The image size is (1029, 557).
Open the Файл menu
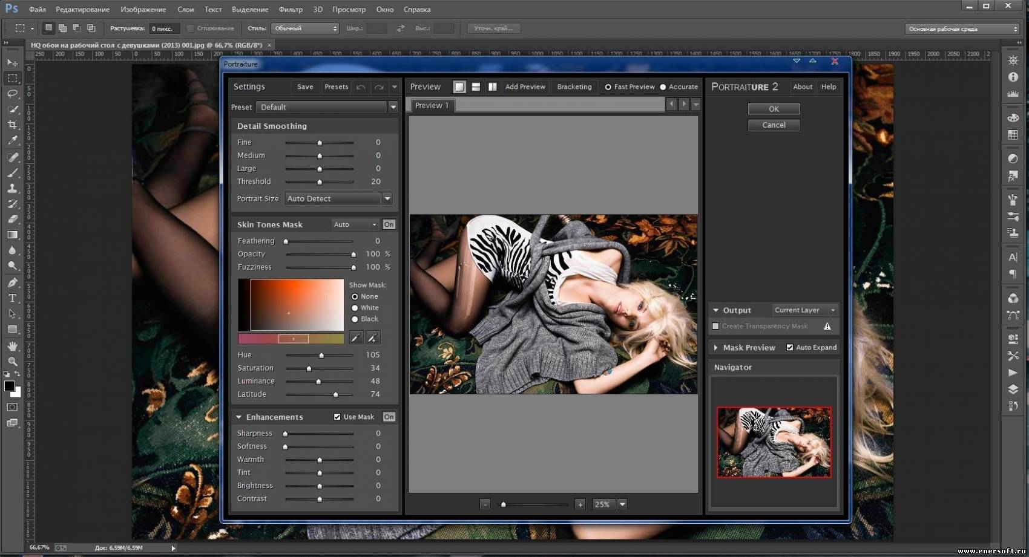tap(38, 10)
